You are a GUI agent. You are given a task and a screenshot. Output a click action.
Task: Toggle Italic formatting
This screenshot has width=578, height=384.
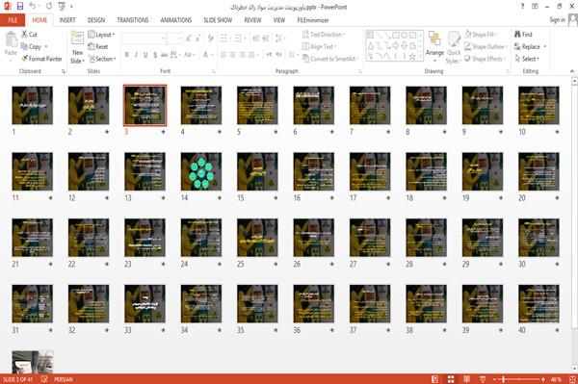coord(136,55)
